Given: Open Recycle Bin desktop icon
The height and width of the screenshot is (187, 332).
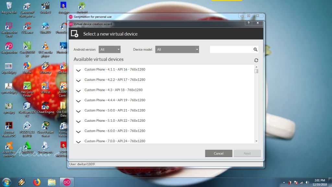Looking at the screenshot, I should point(9,8).
